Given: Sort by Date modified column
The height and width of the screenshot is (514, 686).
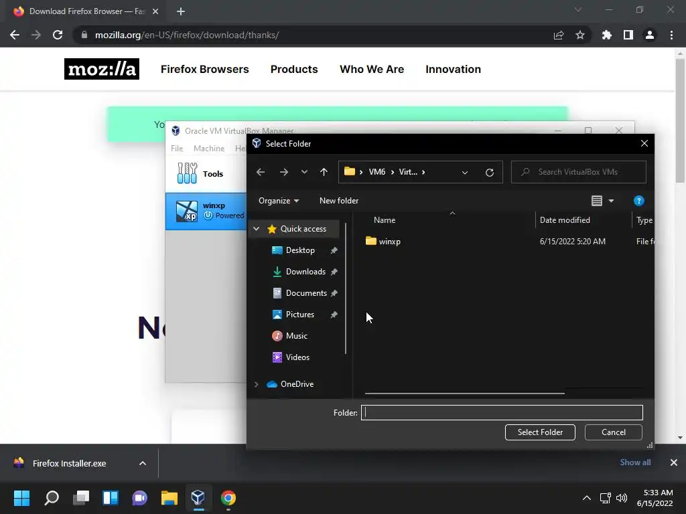Looking at the screenshot, I should pyautogui.click(x=565, y=220).
